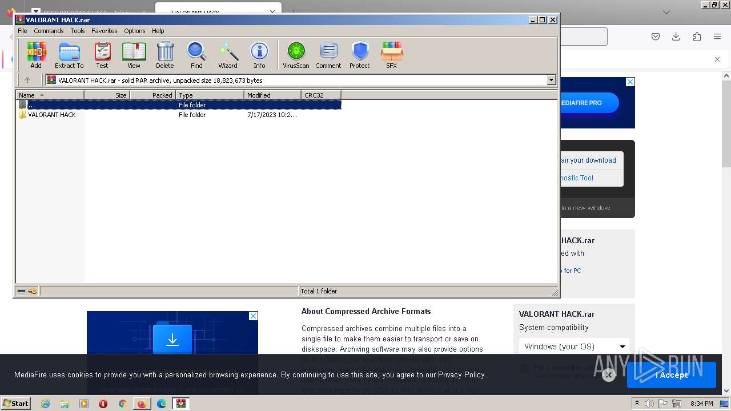Start VirusScan on the archive
731x411 pixels.
point(296,55)
